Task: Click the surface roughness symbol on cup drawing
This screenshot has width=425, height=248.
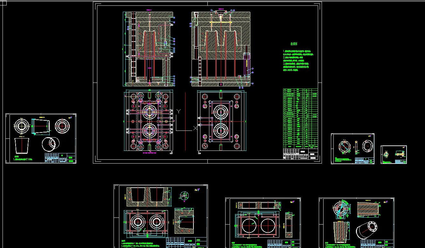Action: coord(70,118)
